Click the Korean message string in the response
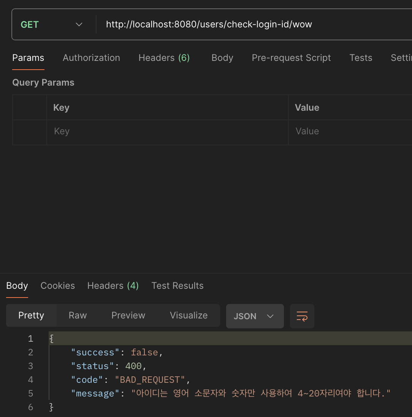Image resolution: width=412 pixels, height=417 pixels. pos(261,393)
